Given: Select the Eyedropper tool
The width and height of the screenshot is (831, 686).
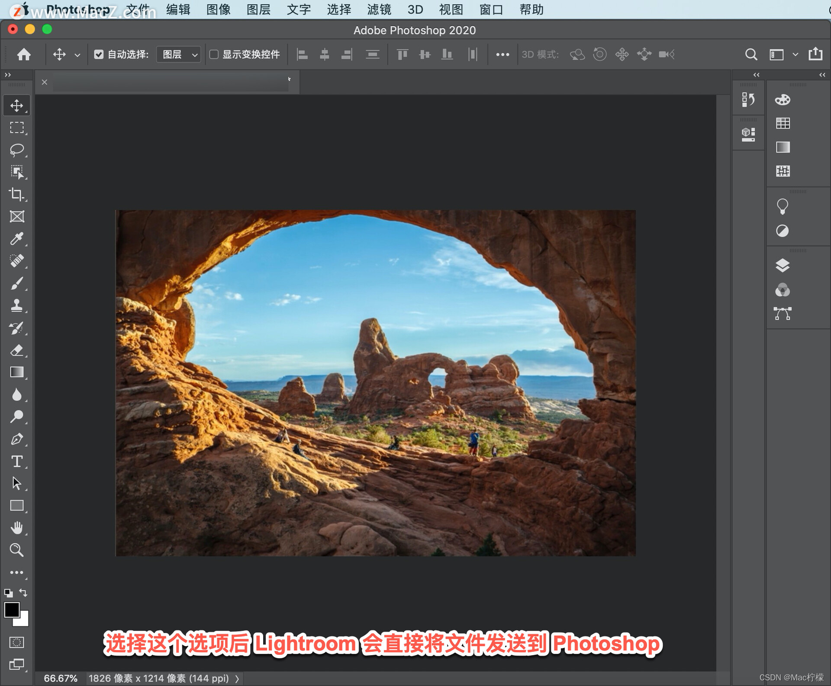Looking at the screenshot, I should (16, 239).
